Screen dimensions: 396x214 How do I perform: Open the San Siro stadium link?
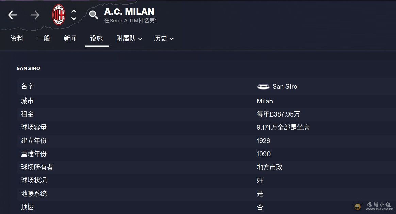pos(285,87)
